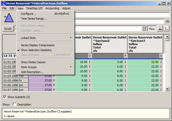Expand the Linked Slots submenu
The height and width of the screenshot is (121, 172).
click(x=45, y=38)
